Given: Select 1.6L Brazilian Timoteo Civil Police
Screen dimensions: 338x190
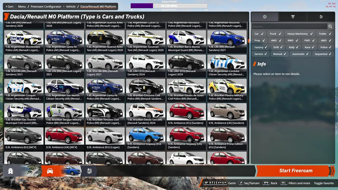Looking at the screenshot, I should pyautogui.click(x=105, y=114).
